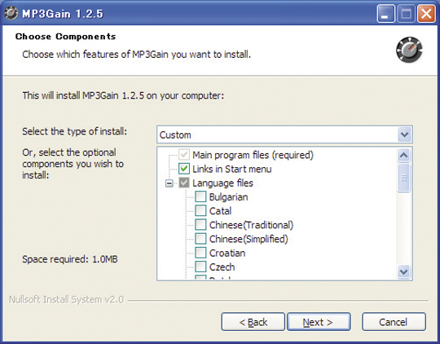
Task: Cancel the MP3Gain installation
Action: [394, 322]
